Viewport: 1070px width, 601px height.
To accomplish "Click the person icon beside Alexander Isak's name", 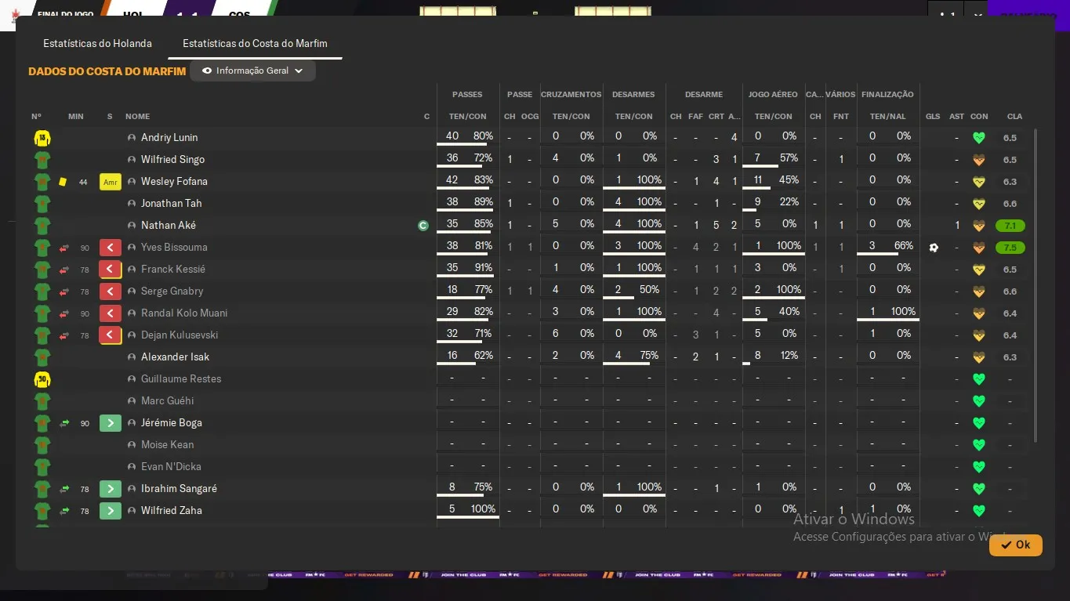I will 132,357.
